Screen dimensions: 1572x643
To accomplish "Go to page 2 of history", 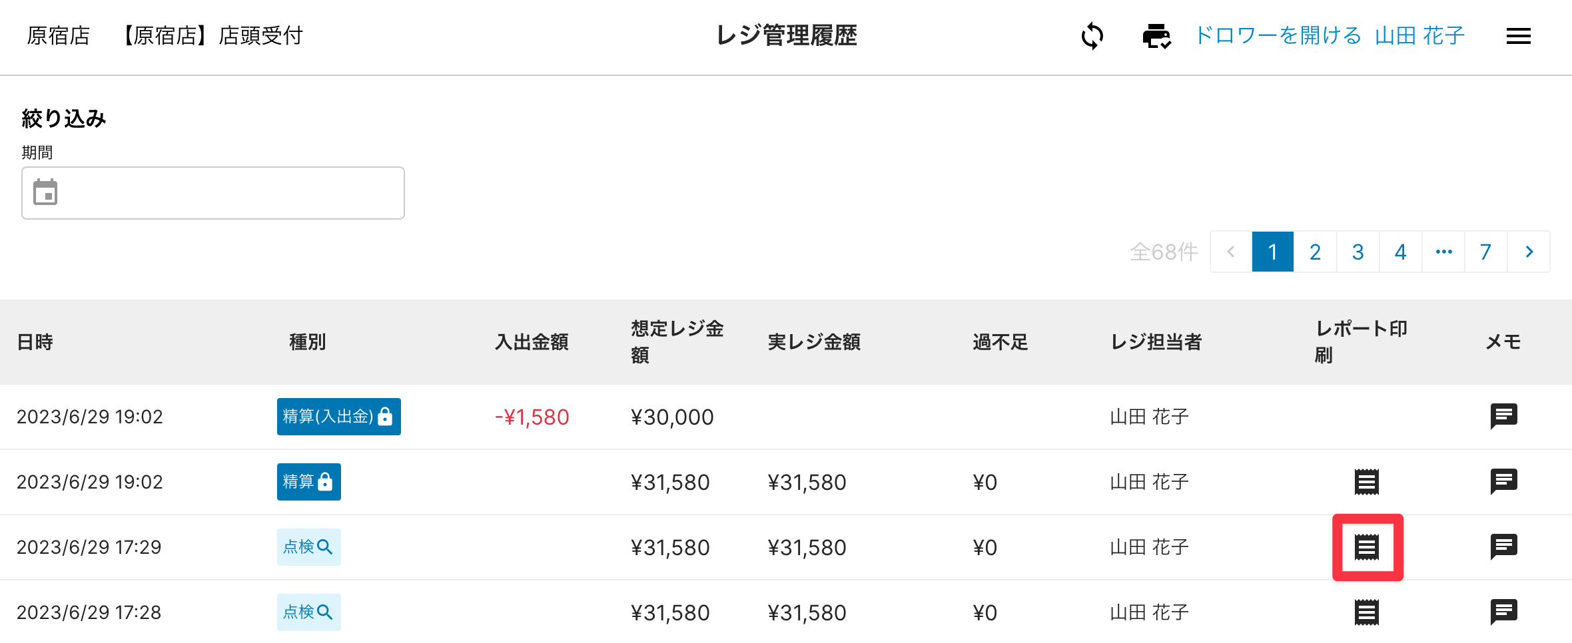I will 1315,252.
